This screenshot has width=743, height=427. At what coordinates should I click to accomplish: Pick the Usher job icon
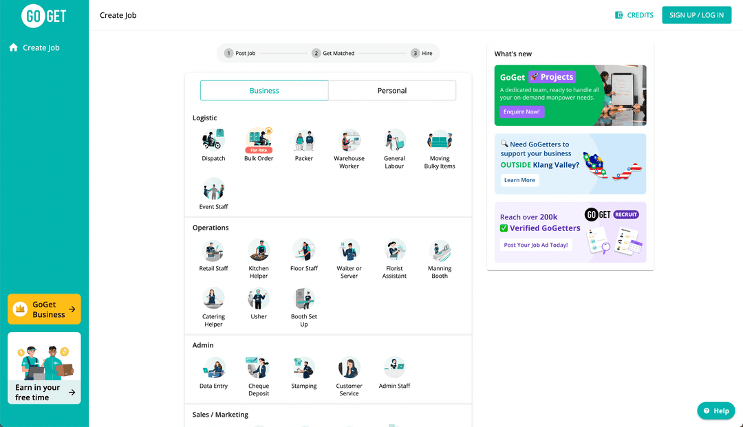(x=259, y=298)
